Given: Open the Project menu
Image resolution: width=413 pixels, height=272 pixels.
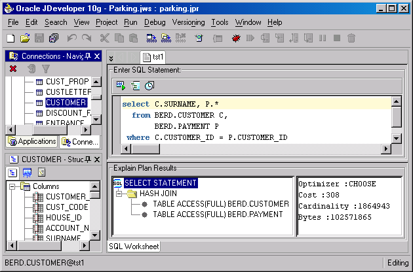Looking at the screenshot, I should click(106, 22).
